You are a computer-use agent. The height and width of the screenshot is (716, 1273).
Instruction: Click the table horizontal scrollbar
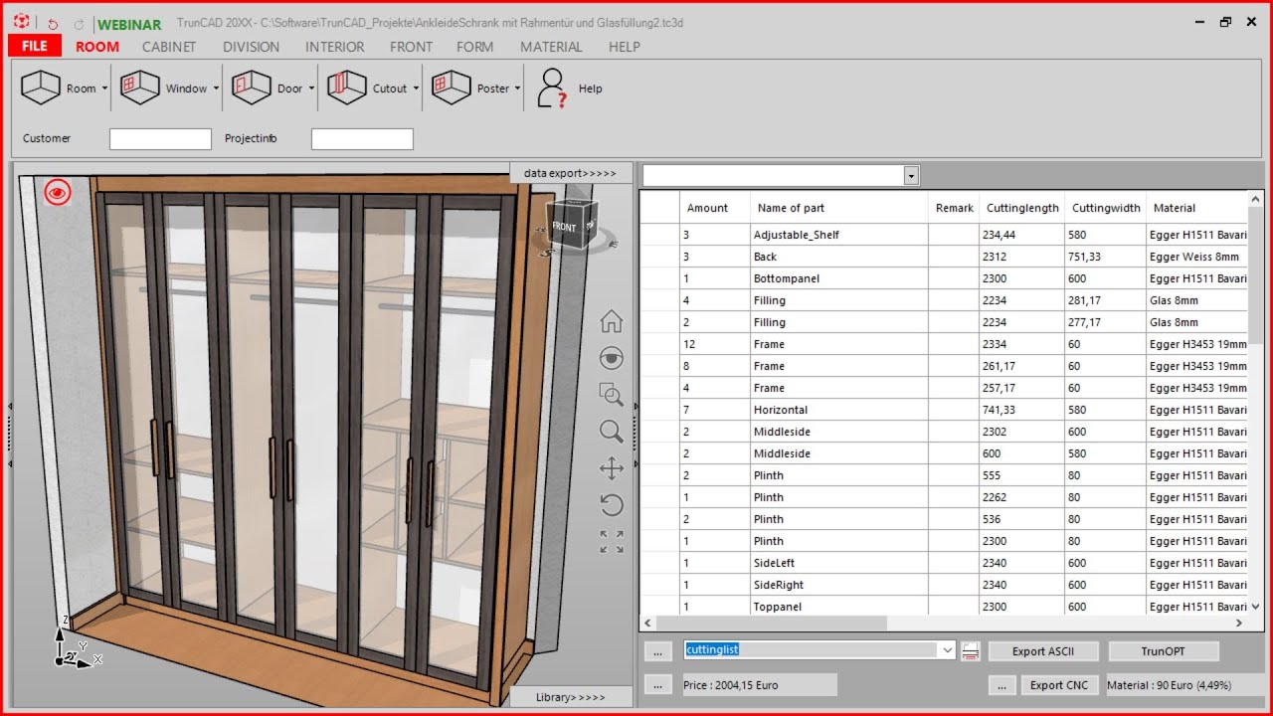pos(943,623)
